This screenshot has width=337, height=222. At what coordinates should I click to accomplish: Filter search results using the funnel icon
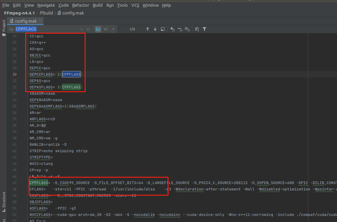(x=204, y=29)
